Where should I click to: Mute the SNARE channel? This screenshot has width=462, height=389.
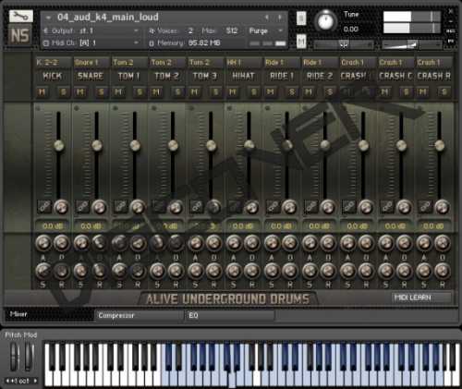80,91
